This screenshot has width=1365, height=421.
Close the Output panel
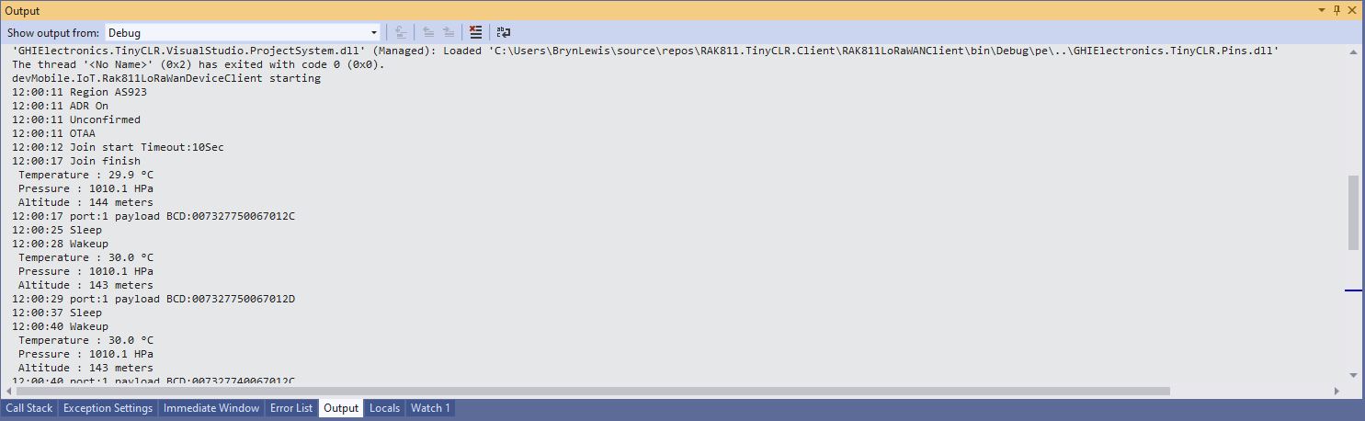point(1352,10)
